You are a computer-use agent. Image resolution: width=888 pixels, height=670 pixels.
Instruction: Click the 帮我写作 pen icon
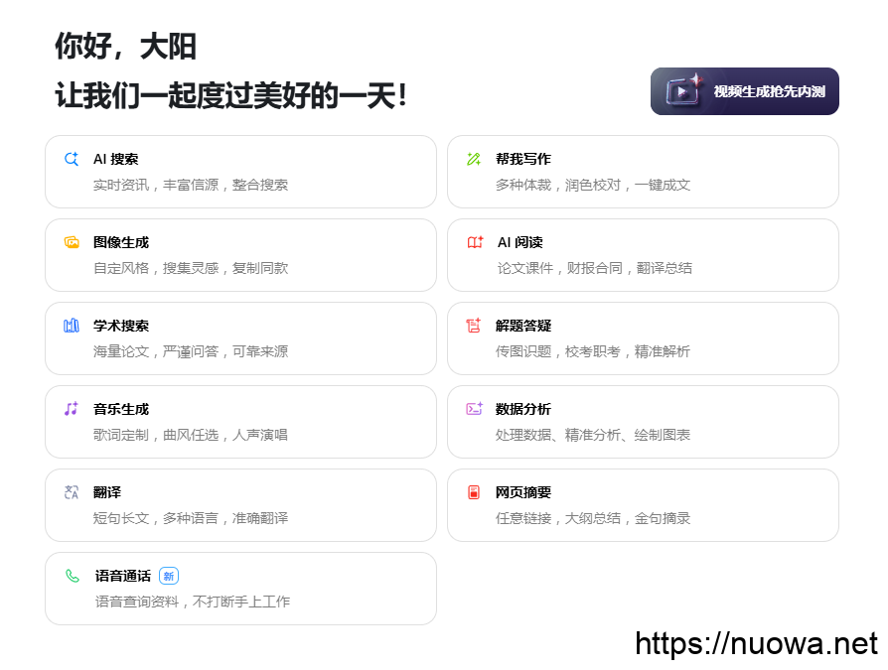point(474,159)
